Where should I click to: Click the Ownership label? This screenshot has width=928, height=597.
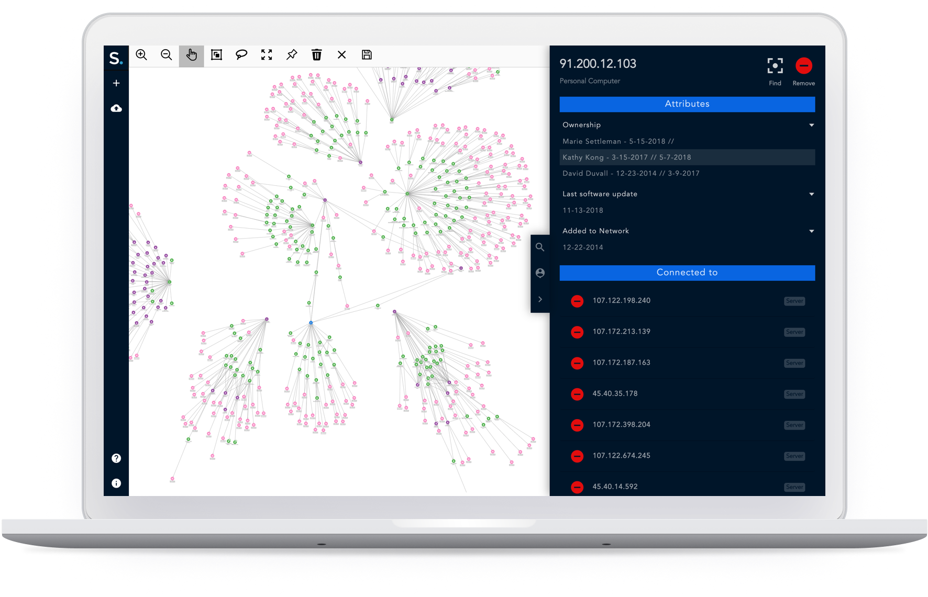tap(581, 125)
